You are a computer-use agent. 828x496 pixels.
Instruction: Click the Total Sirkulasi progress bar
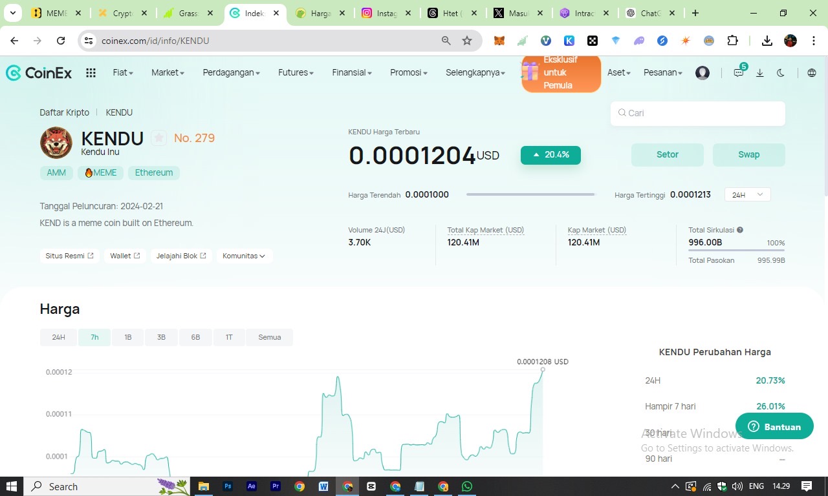point(737,251)
